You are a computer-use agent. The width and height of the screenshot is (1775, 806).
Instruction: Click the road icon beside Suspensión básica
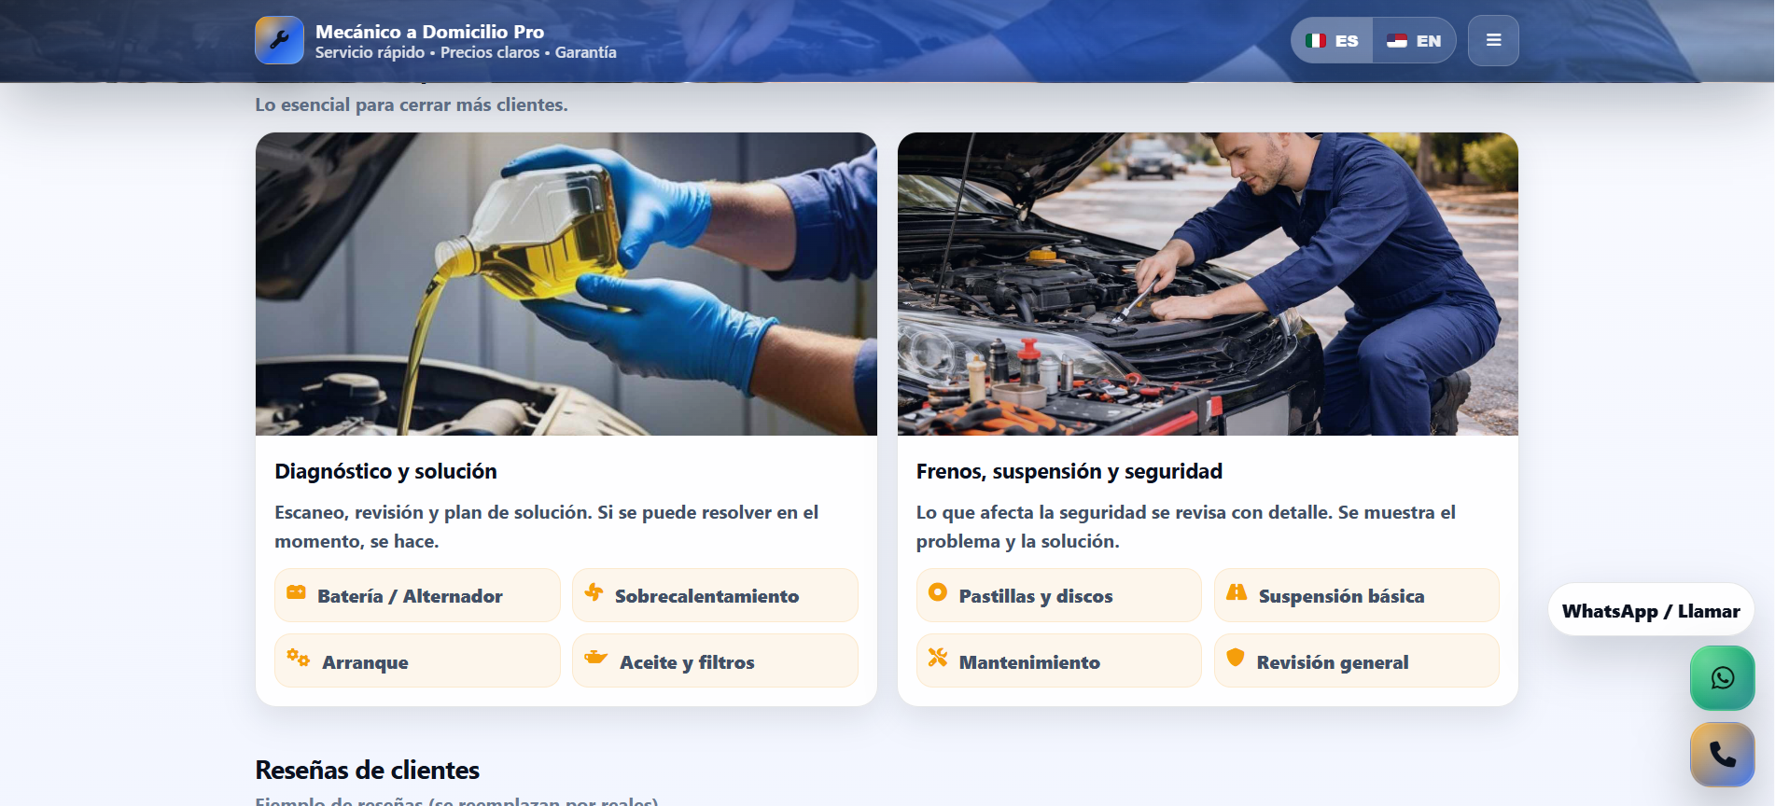pos(1237,592)
